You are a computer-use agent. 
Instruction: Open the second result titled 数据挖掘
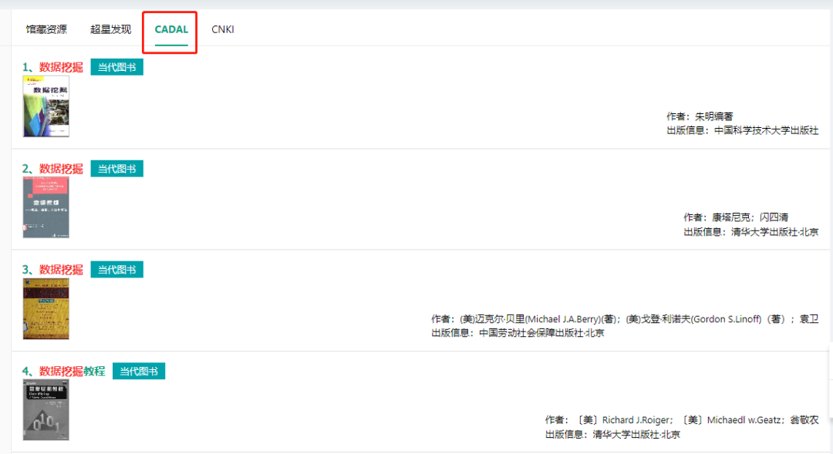pos(61,169)
